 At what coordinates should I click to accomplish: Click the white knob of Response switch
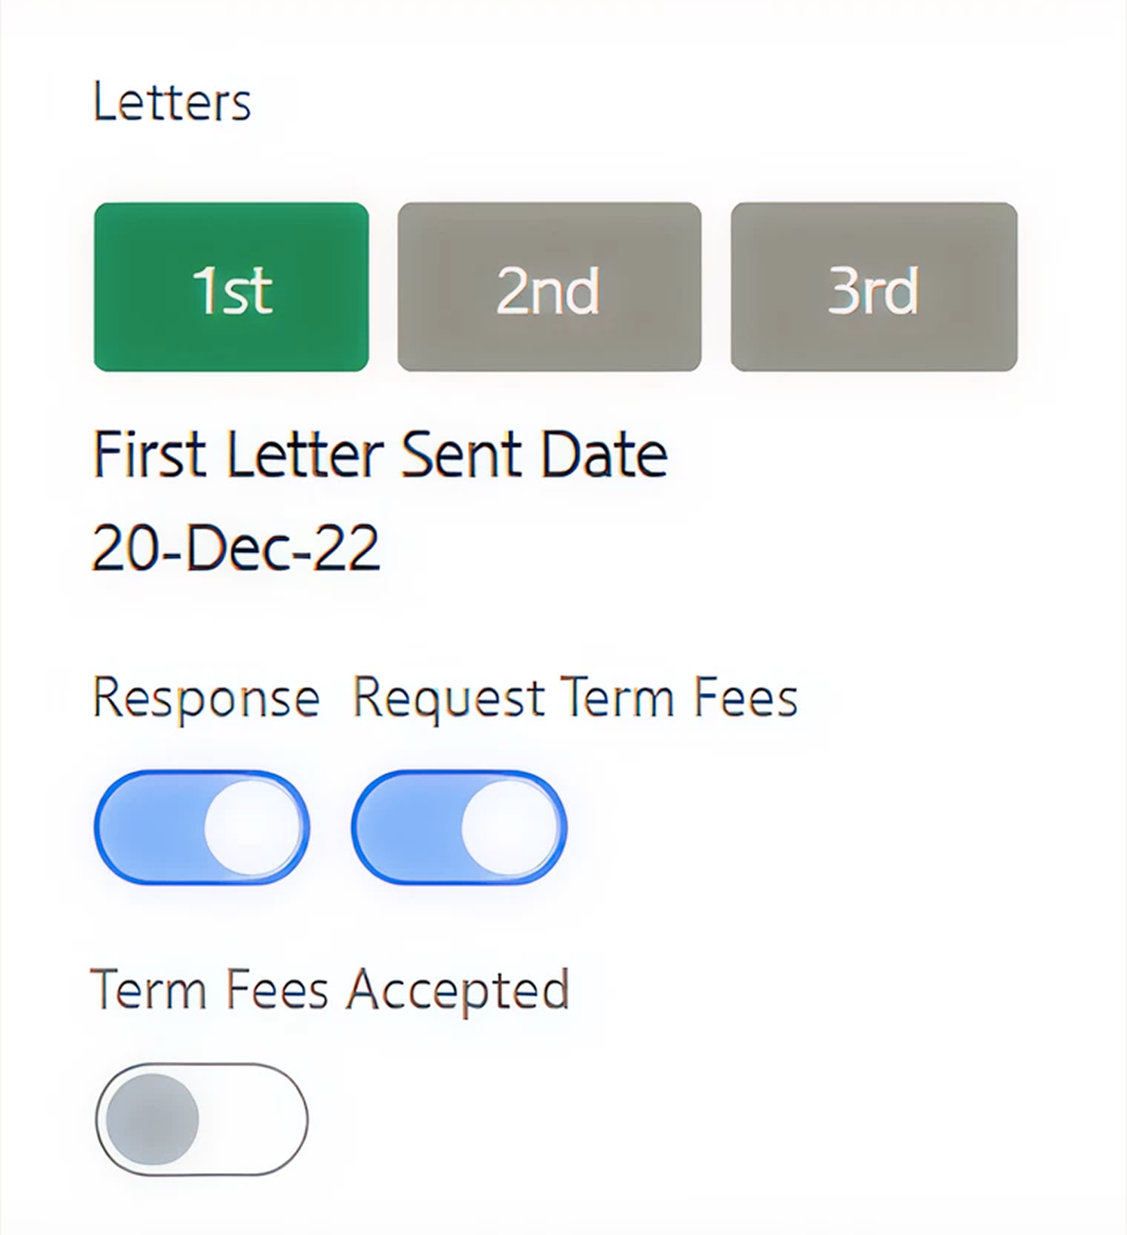[252, 827]
